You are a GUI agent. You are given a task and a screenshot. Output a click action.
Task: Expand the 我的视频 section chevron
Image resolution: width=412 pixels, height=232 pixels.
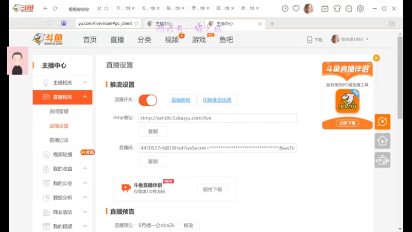click(x=85, y=226)
